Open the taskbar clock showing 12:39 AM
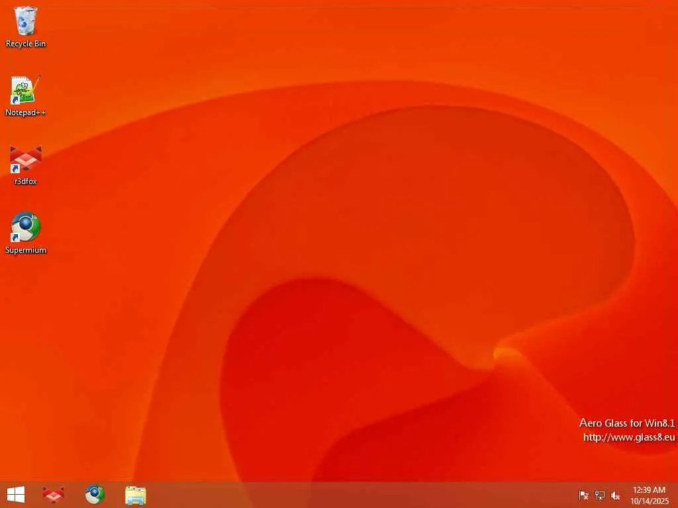This screenshot has width=678, height=508. 649,495
